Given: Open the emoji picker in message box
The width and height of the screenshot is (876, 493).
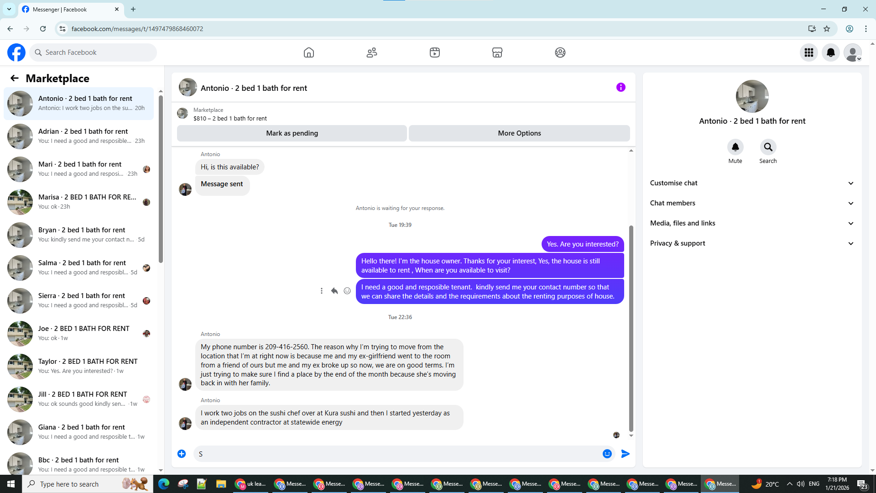Looking at the screenshot, I should [607, 454].
